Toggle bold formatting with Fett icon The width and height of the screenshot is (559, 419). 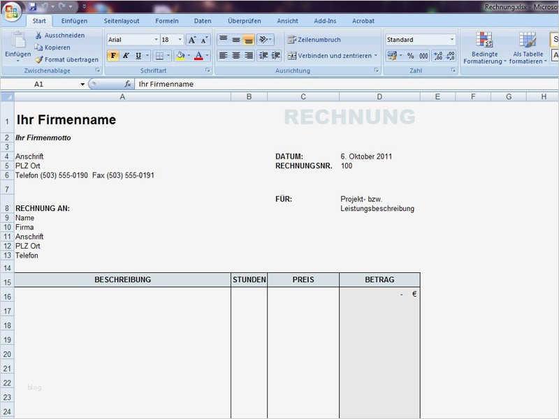point(113,56)
